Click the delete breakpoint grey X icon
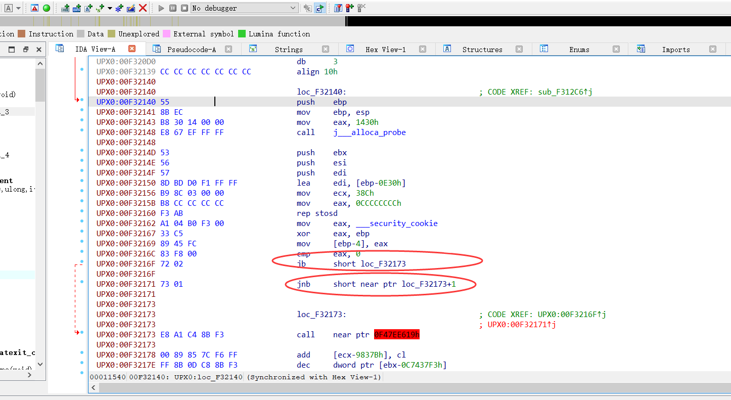The image size is (731, 400). pos(361,8)
